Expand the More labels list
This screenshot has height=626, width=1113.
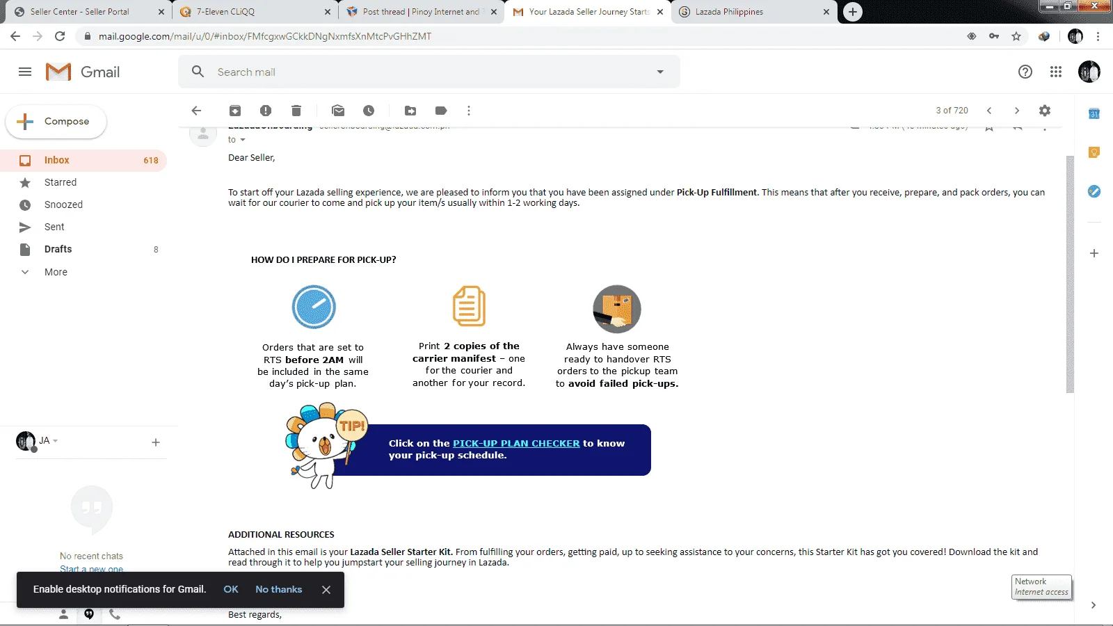pos(56,272)
